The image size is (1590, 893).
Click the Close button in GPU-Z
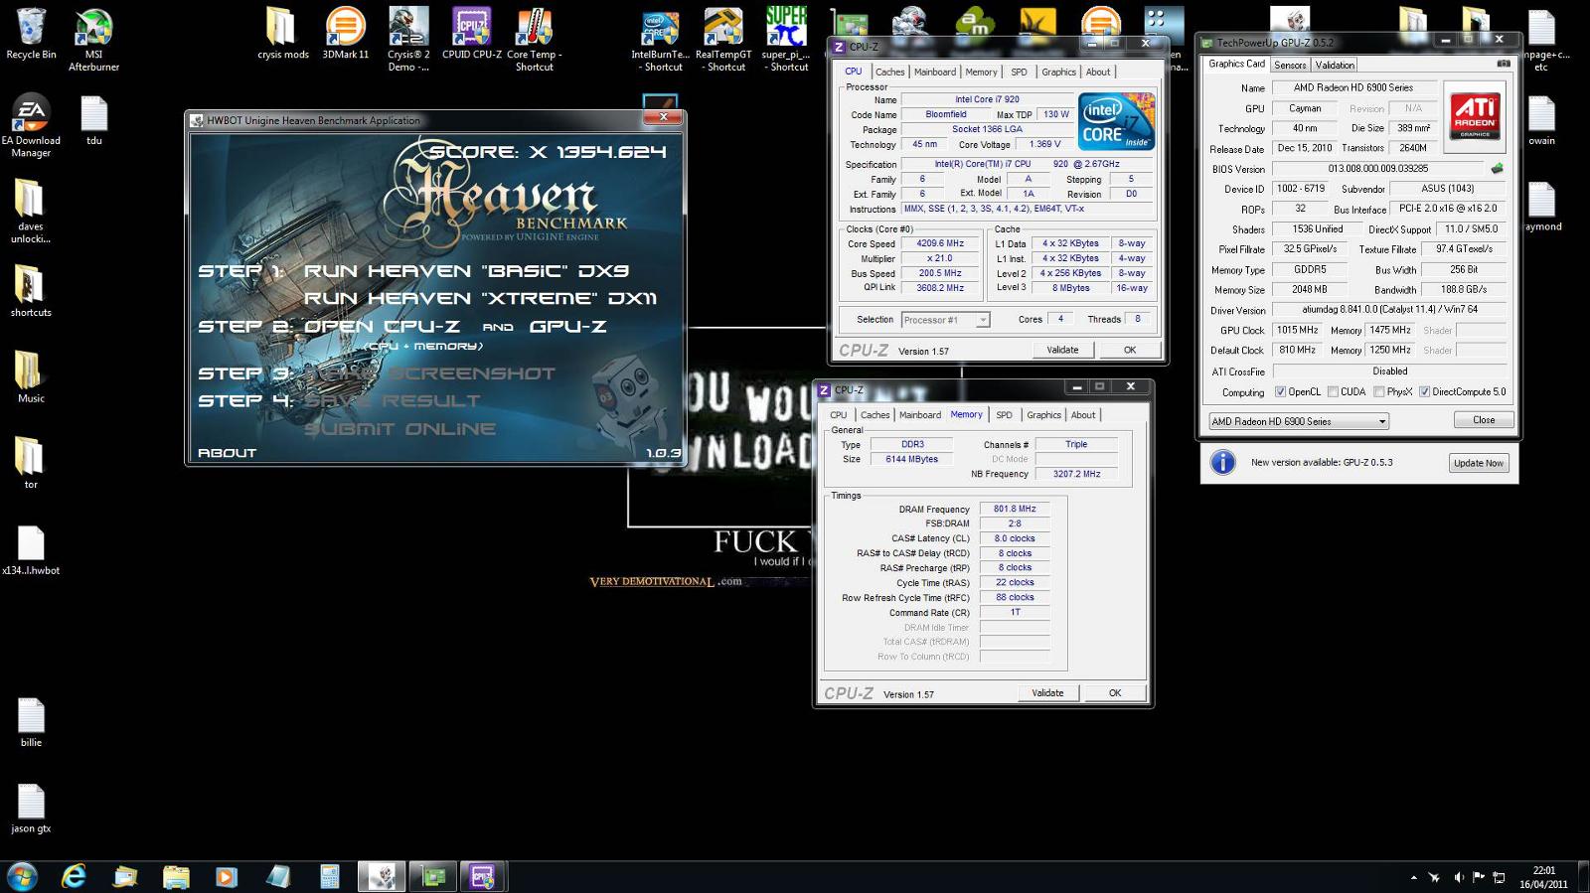click(1484, 420)
